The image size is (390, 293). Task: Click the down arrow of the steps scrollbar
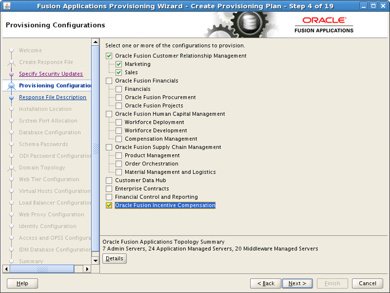pyautogui.click(x=95, y=261)
